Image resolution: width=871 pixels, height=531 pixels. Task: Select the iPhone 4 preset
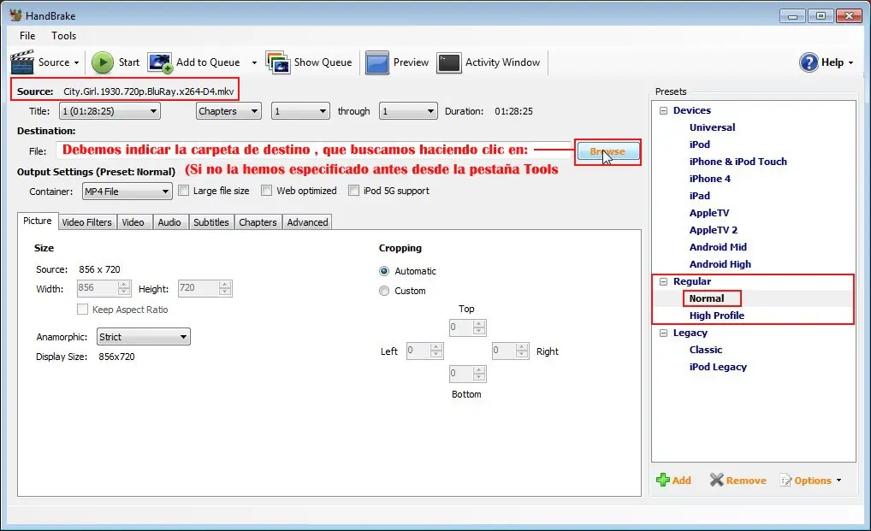710,179
